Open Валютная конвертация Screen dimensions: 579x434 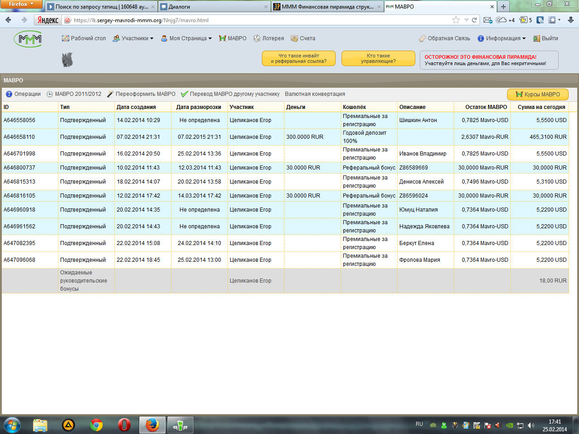[315, 94]
